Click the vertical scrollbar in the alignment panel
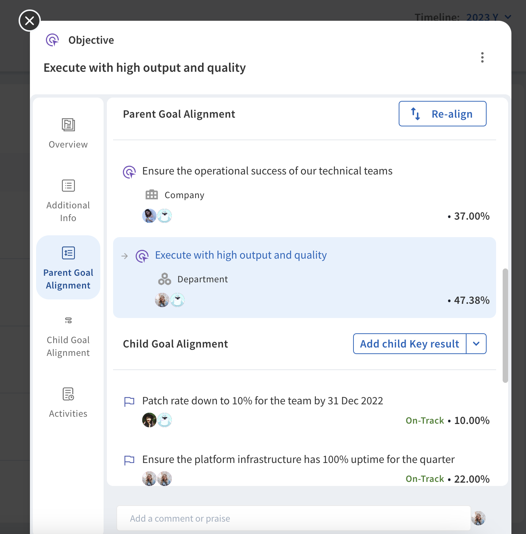This screenshot has width=526, height=534. [x=505, y=325]
